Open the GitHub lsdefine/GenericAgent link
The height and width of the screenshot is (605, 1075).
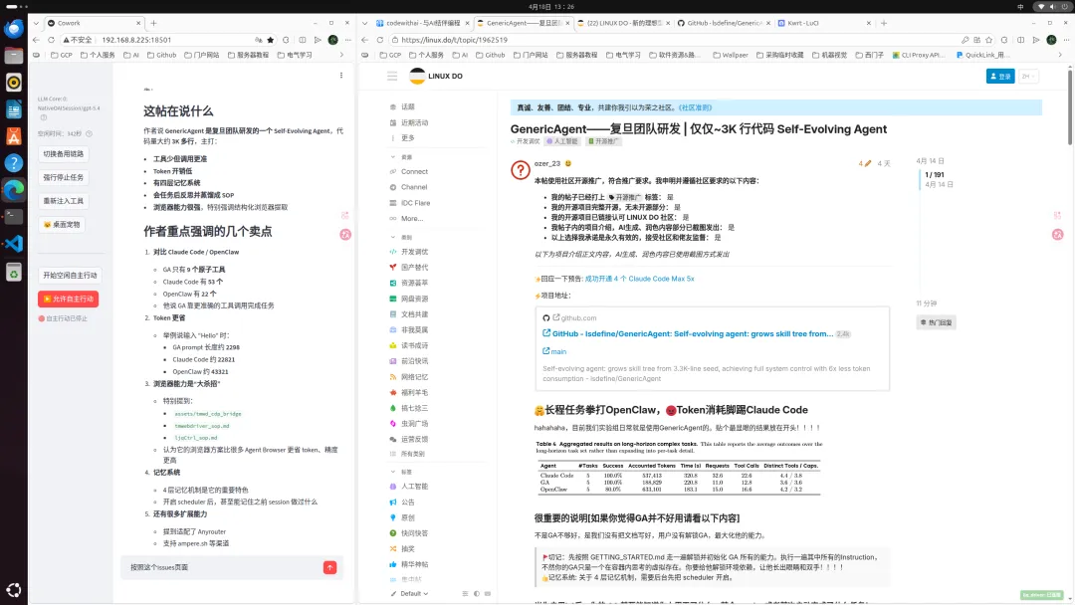[693, 333]
